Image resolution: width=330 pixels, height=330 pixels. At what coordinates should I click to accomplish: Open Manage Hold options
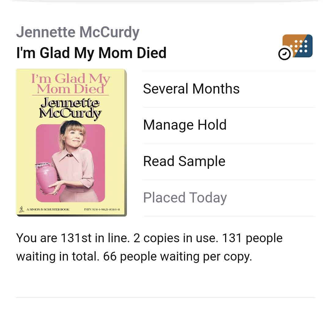[x=185, y=125]
